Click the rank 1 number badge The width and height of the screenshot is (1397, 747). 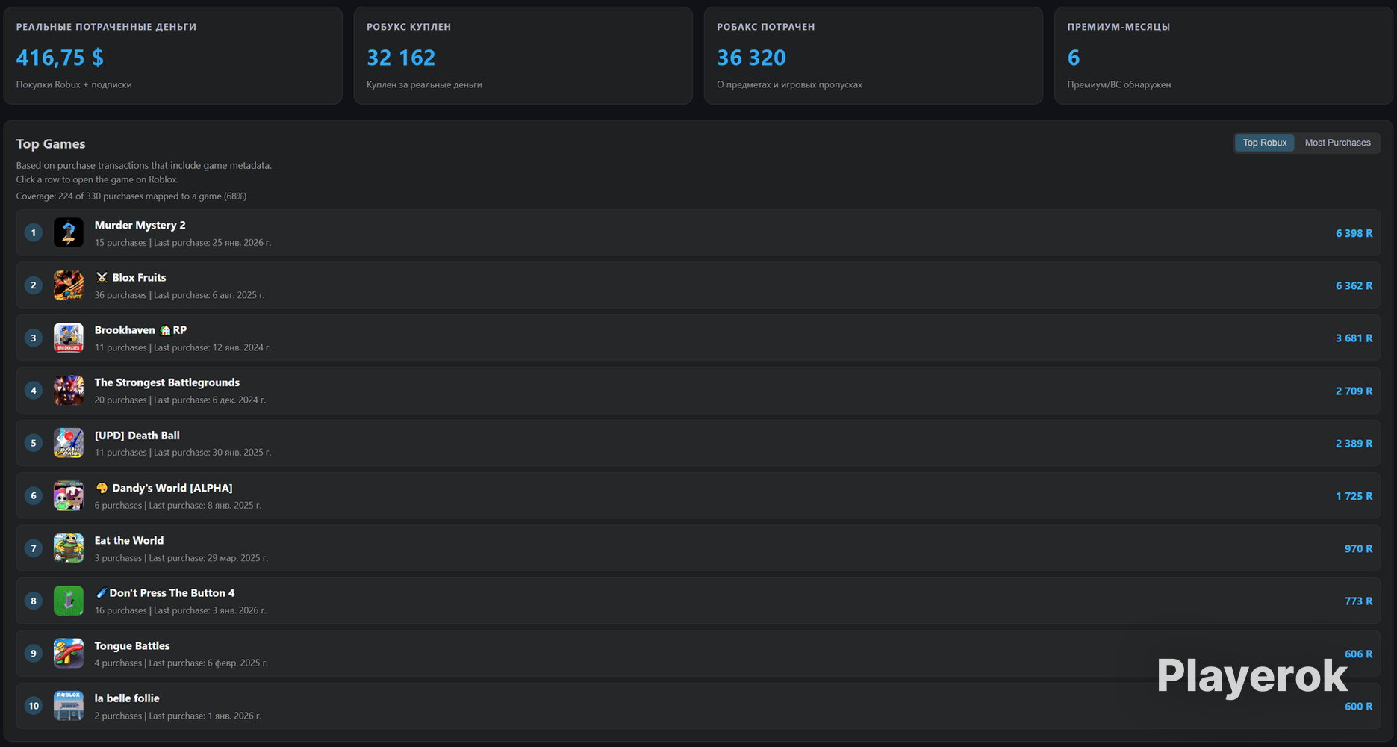(x=34, y=233)
